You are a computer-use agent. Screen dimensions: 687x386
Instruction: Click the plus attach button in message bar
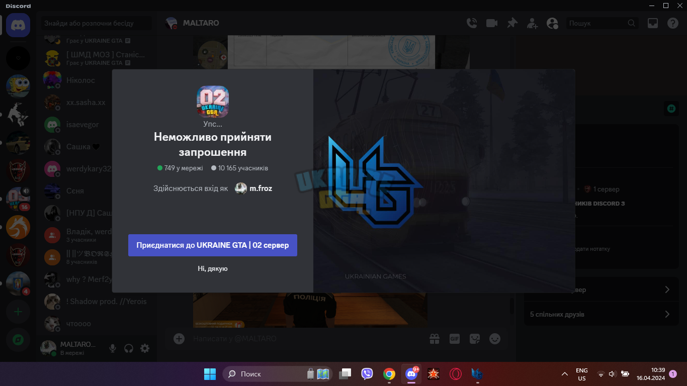(179, 339)
